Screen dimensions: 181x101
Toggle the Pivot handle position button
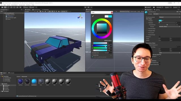[x=26, y=7]
